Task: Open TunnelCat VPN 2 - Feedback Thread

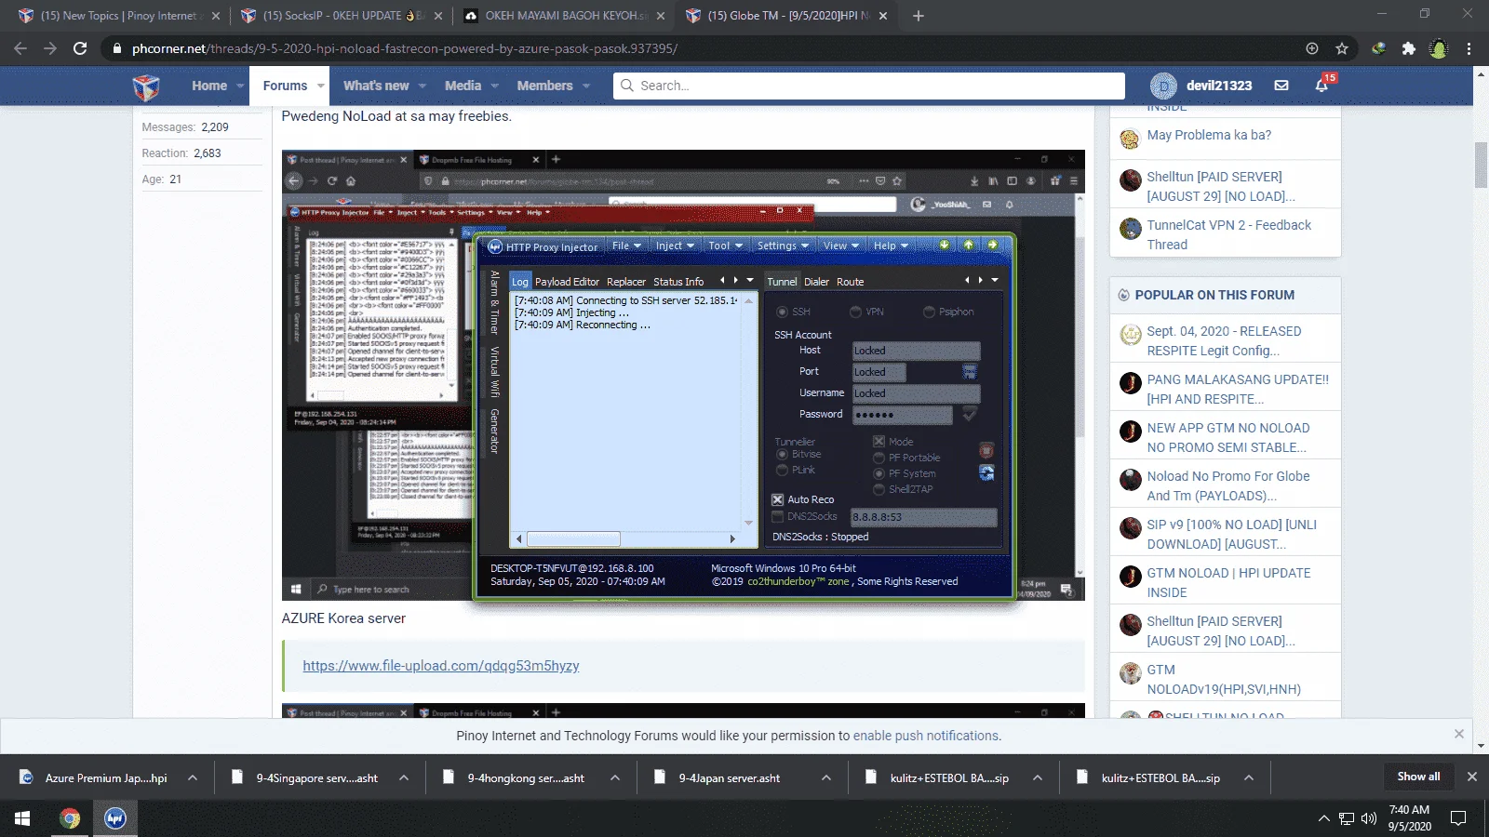Action: tap(1228, 234)
